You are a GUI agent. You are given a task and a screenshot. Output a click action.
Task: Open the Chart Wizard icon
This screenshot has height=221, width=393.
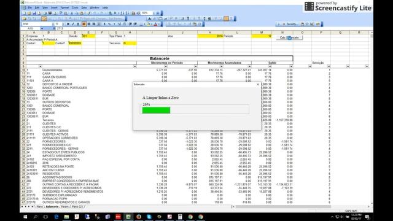(133, 13)
